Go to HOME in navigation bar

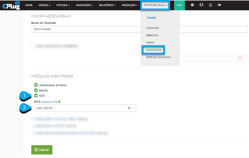(29, 5)
